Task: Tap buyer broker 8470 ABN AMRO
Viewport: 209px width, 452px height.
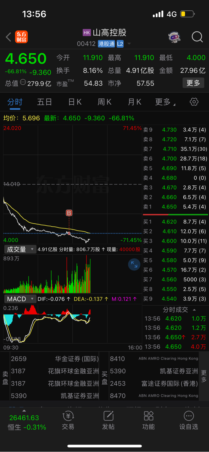Action: pos(154,396)
